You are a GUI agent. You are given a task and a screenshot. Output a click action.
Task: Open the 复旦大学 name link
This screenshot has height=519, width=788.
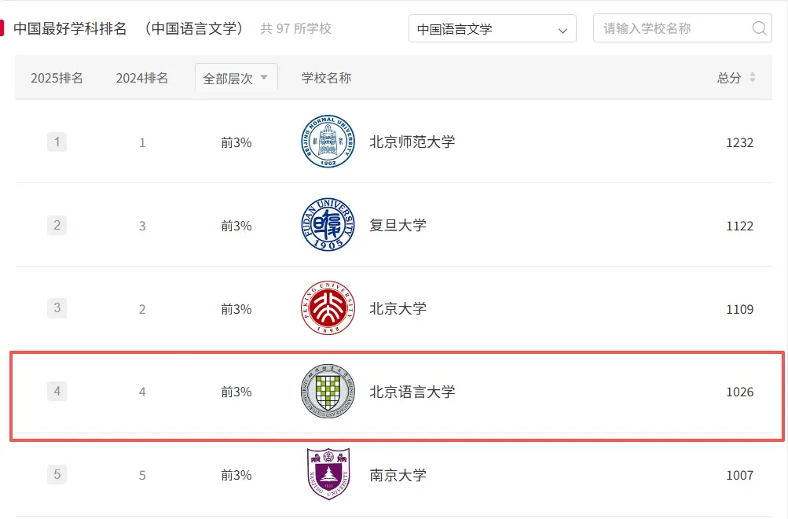click(398, 226)
